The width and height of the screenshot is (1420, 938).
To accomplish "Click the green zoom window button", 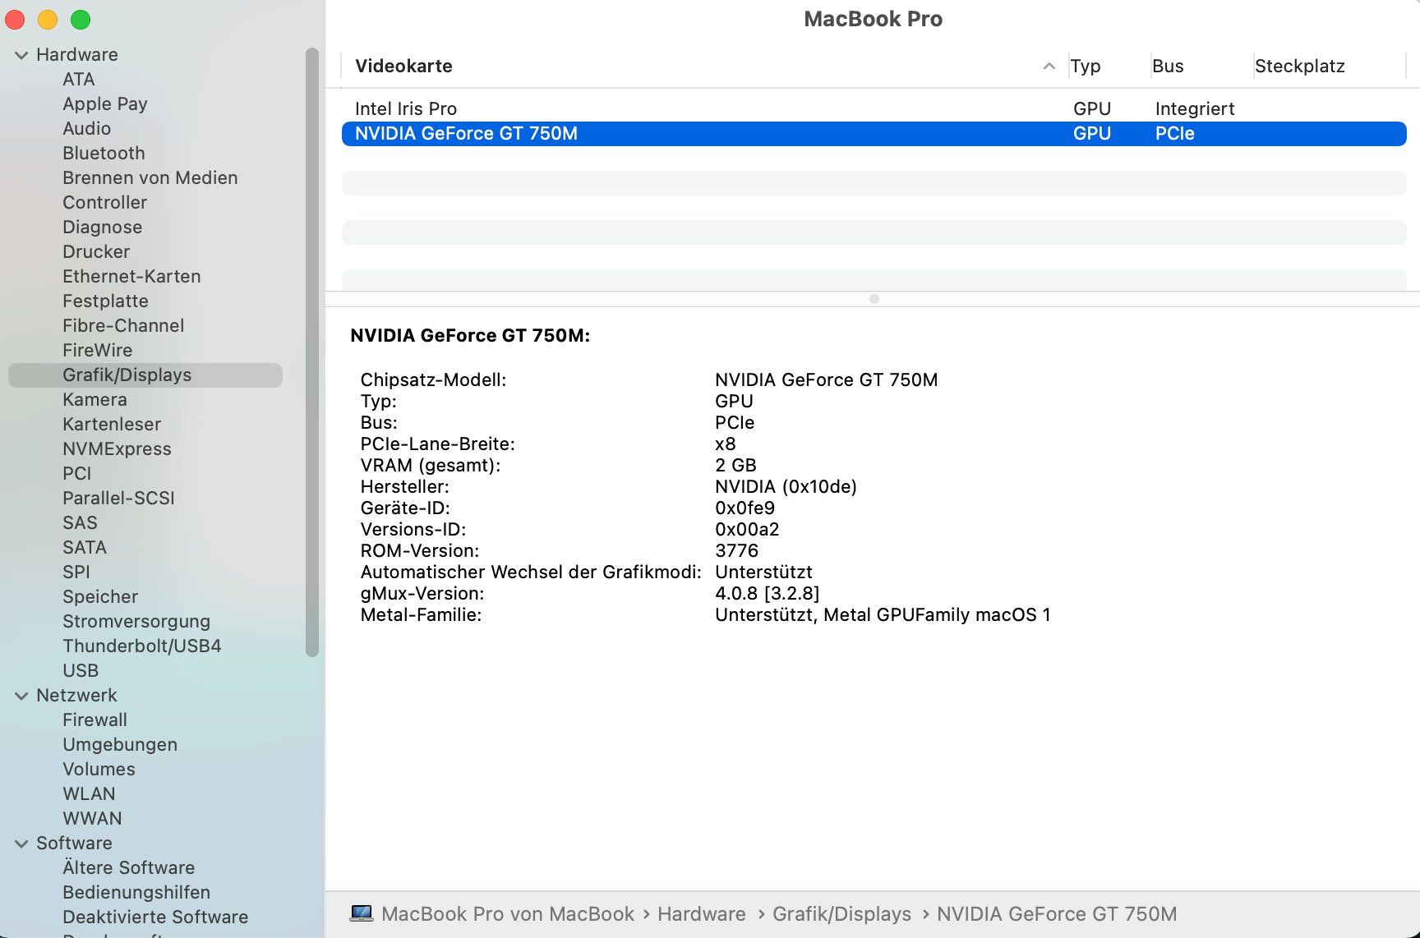I will (81, 20).
